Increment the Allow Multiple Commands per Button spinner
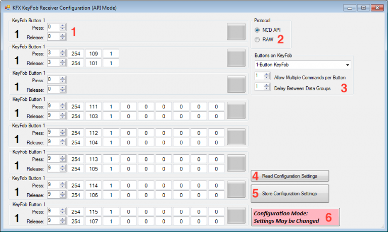 point(267,74)
